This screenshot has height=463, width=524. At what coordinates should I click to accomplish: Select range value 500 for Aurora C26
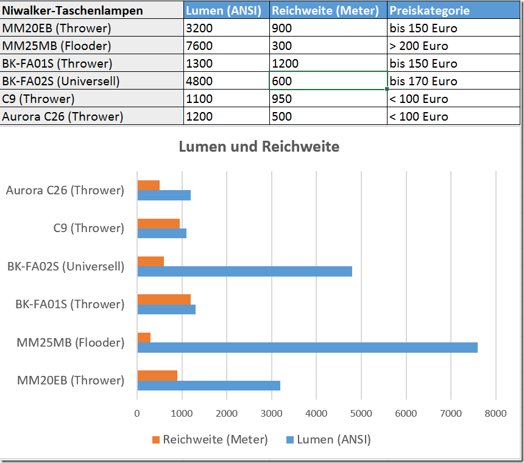(328, 116)
